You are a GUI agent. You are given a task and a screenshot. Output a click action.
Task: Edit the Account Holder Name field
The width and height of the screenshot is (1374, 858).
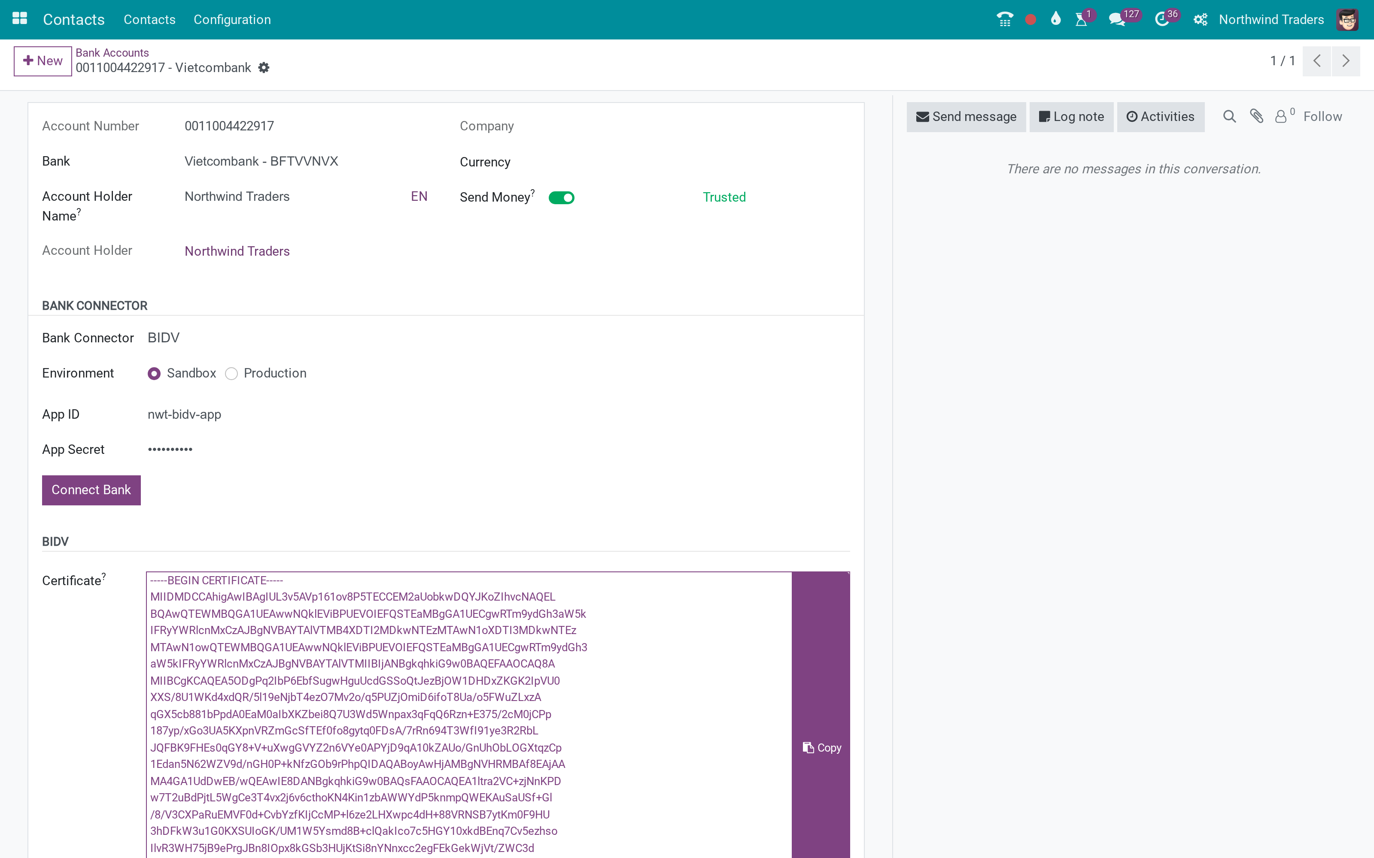[294, 196]
